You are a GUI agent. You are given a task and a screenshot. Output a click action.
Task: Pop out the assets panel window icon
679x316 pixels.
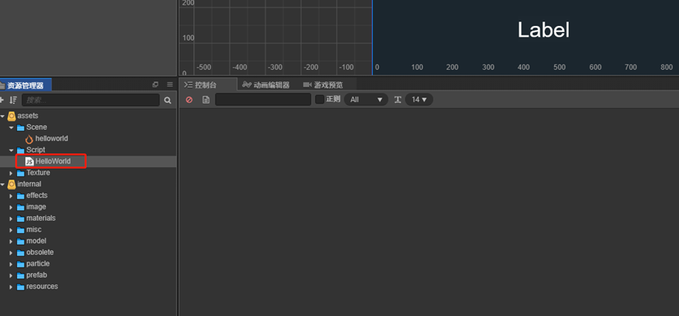tap(156, 85)
